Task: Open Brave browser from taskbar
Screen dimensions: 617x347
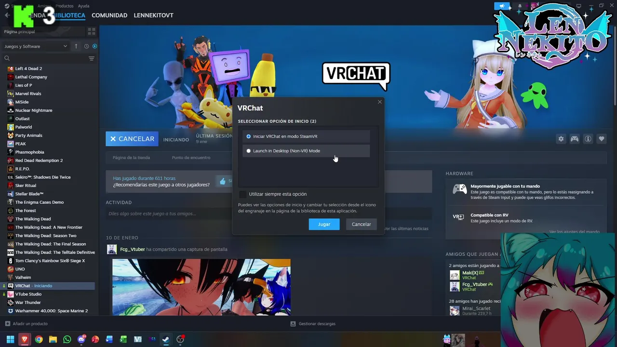Action: click(x=25, y=339)
